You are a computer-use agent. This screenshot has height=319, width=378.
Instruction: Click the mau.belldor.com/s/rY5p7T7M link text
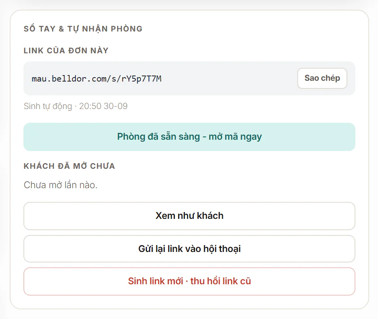pyautogui.click(x=97, y=79)
